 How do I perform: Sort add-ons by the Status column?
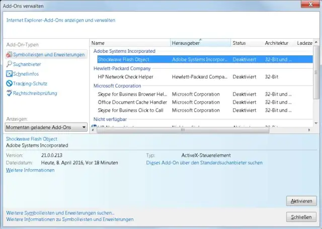(246, 43)
